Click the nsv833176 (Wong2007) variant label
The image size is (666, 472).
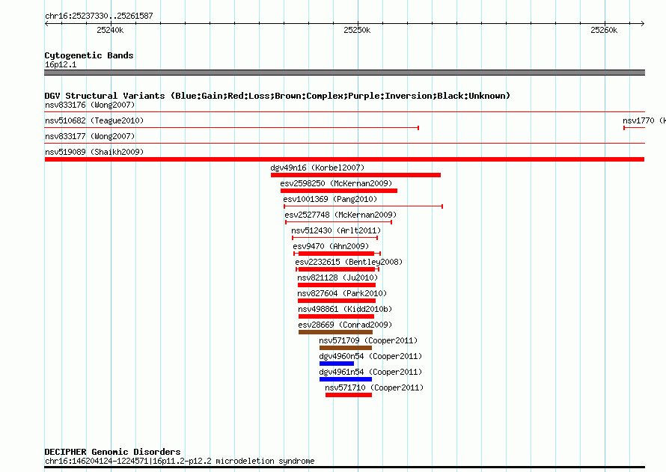coord(90,105)
